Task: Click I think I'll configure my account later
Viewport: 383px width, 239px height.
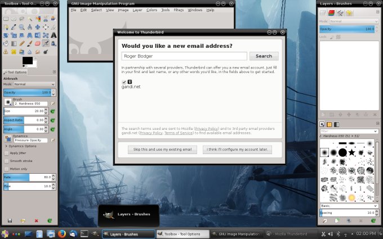Action: pyautogui.click(x=237, y=150)
